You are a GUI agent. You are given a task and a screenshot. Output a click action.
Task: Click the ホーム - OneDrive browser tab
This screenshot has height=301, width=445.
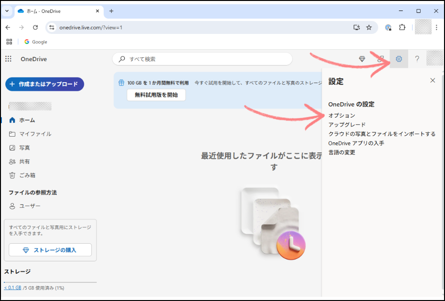[x=58, y=11]
